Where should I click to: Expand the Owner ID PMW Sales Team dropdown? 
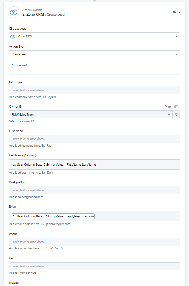point(91,114)
